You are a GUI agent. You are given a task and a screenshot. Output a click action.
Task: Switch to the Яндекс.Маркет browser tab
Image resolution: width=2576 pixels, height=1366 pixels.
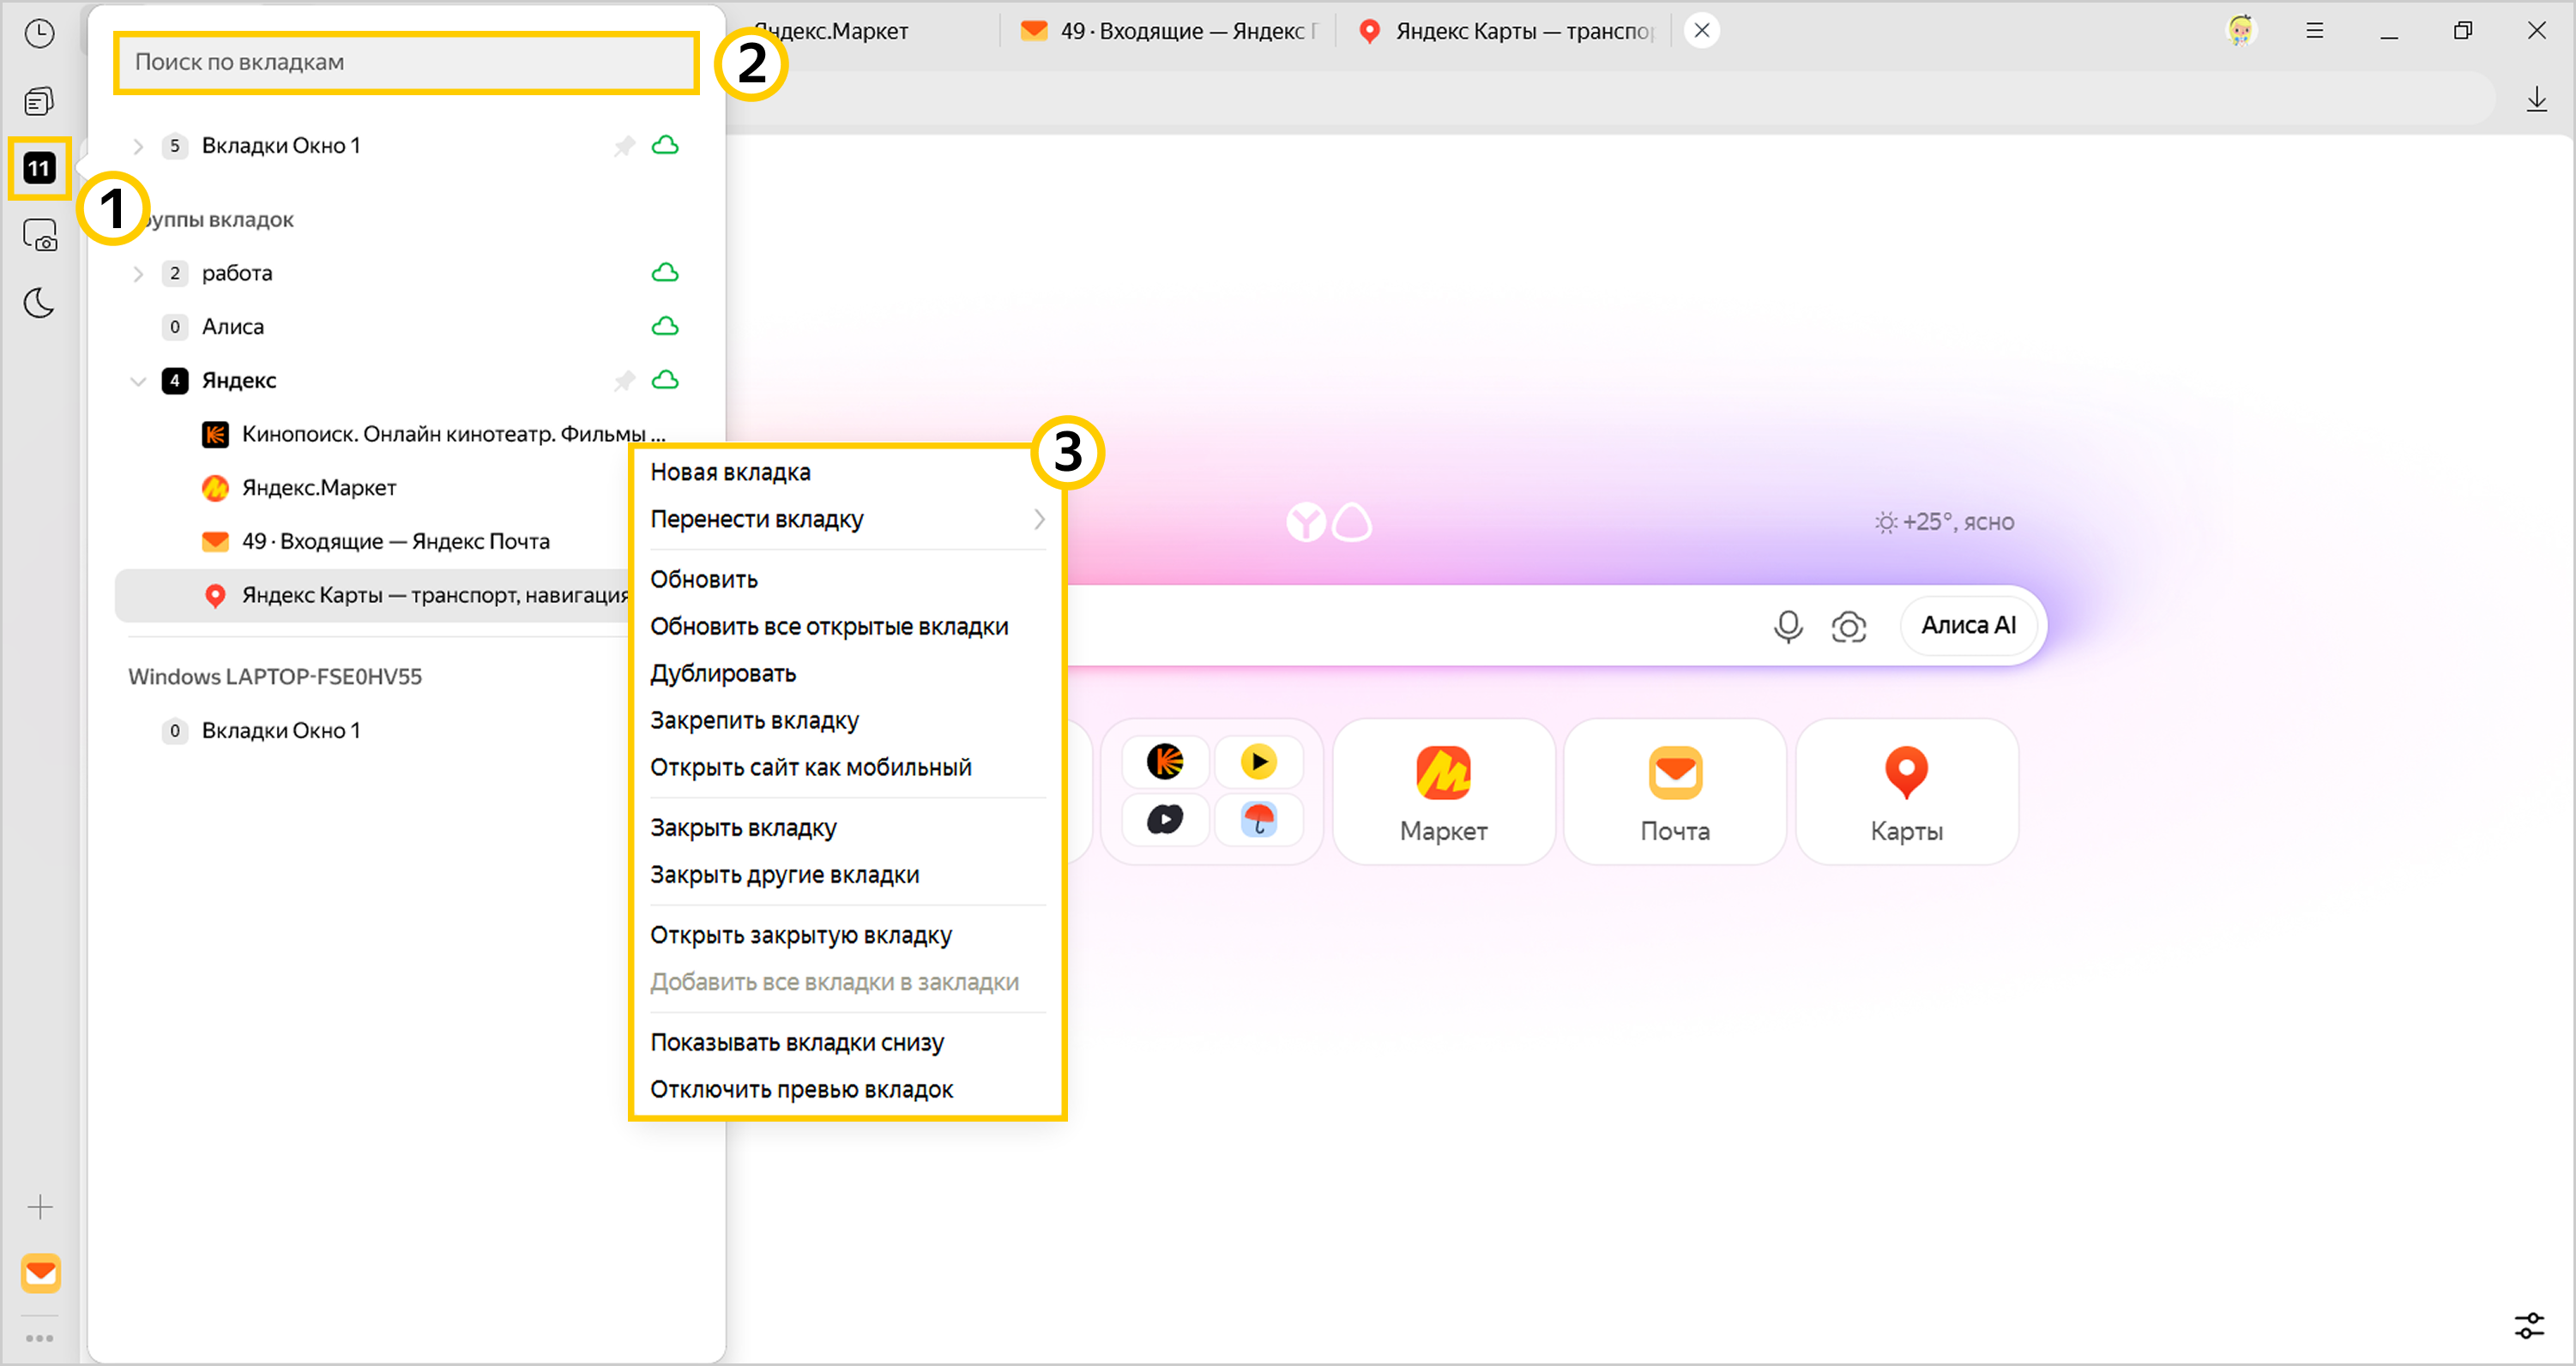click(860, 31)
